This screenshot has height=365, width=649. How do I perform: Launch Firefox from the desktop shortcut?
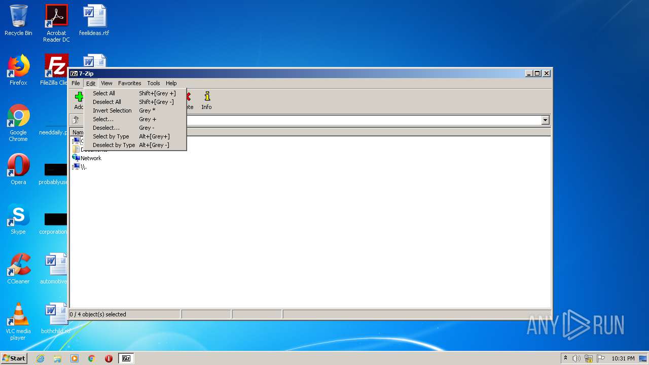pyautogui.click(x=18, y=70)
